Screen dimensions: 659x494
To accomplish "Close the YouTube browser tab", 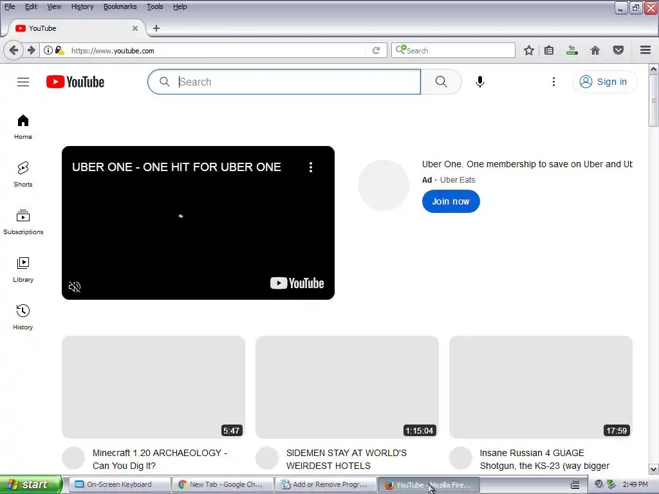I will pyautogui.click(x=135, y=28).
